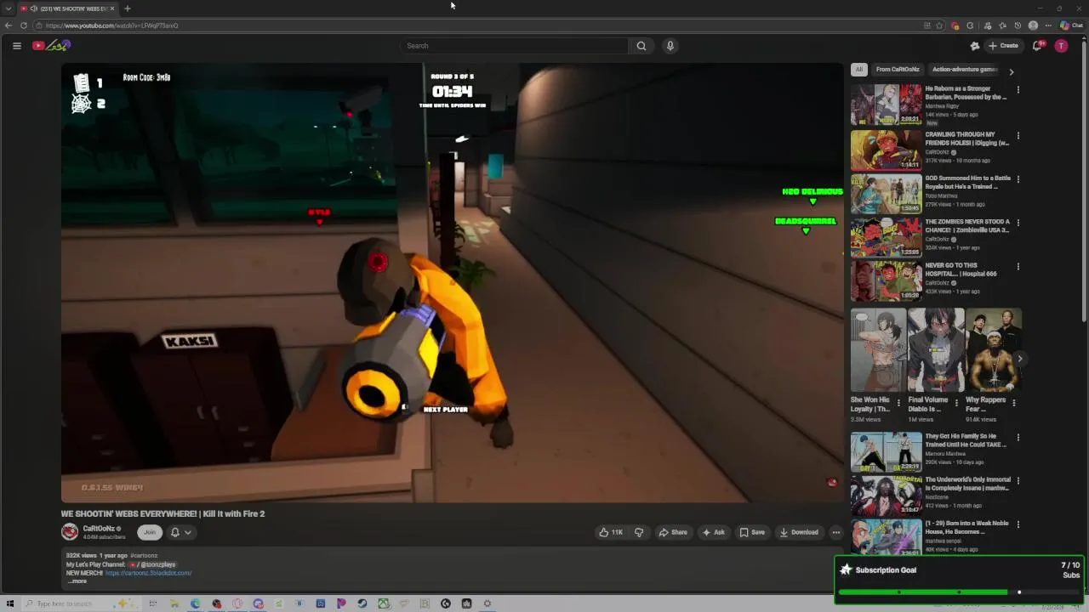Open notification preferences bell dropdown
Screen dimensions: 1089x612
coord(180,532)
